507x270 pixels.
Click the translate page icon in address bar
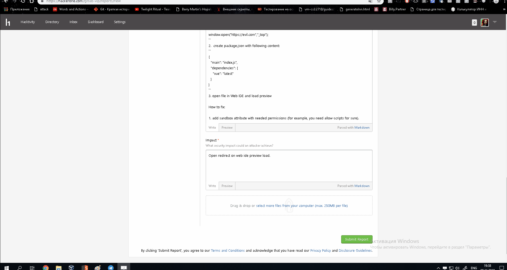(370, 1)
